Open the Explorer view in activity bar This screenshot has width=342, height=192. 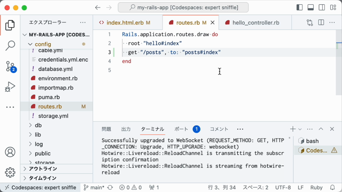[x=10, y=25]
